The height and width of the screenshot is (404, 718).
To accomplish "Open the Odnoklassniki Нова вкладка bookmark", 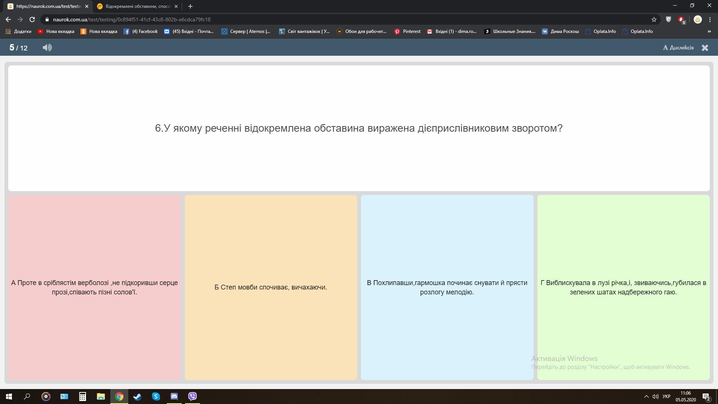I will click(99, 31).
